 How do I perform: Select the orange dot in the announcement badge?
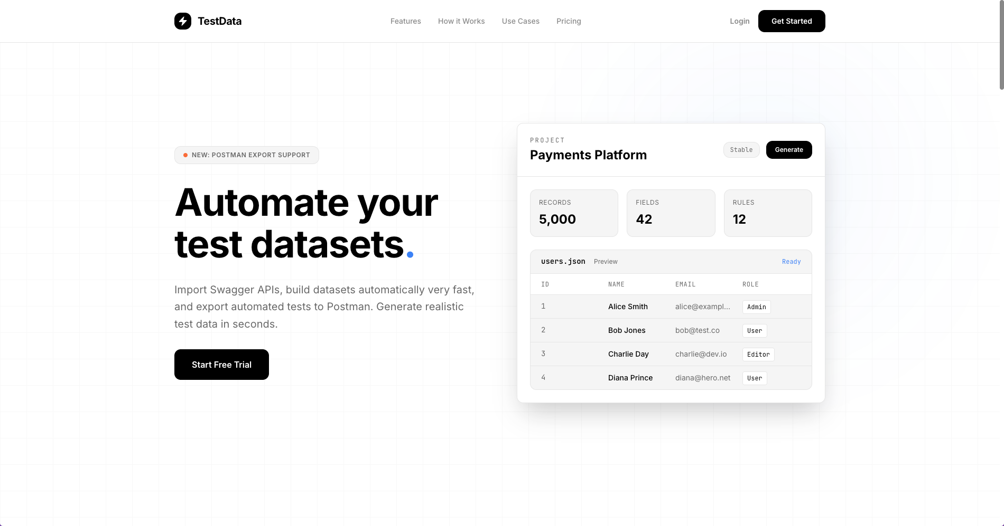184,155
